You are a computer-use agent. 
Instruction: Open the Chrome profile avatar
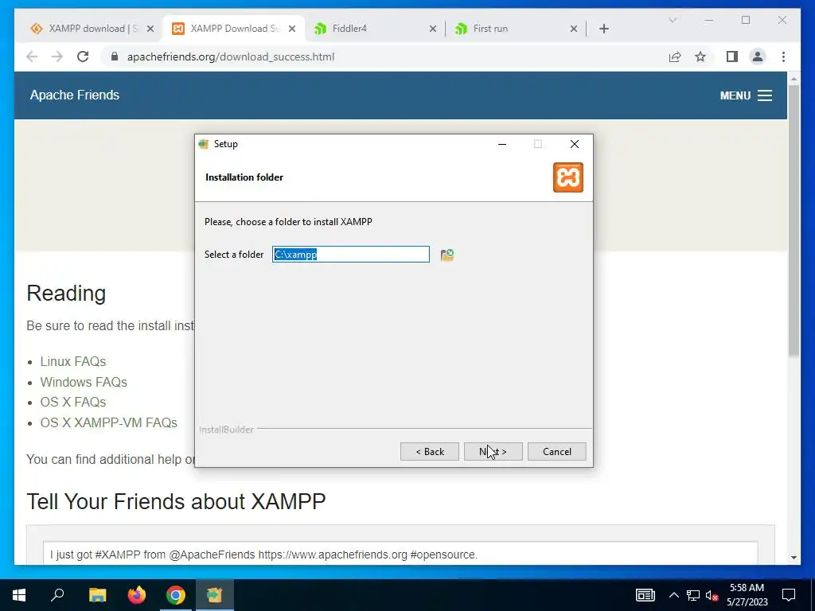[758, 56]
